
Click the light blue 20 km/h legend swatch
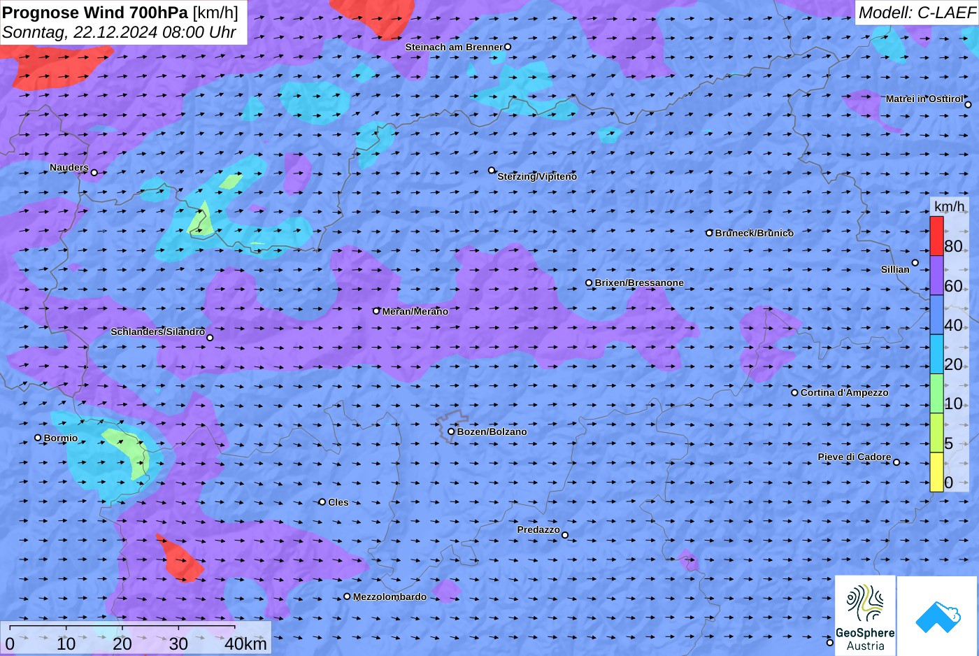pos(936,355)
